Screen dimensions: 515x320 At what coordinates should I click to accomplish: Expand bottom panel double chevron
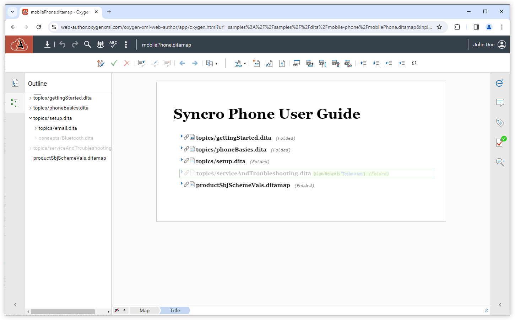coord(487,310)
